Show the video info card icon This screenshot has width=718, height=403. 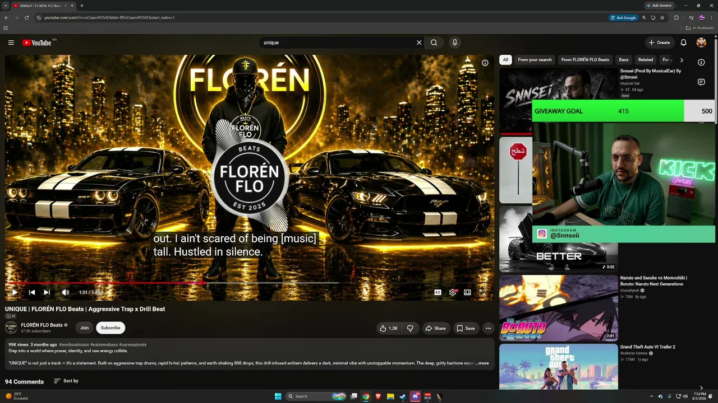pos(485,63)
